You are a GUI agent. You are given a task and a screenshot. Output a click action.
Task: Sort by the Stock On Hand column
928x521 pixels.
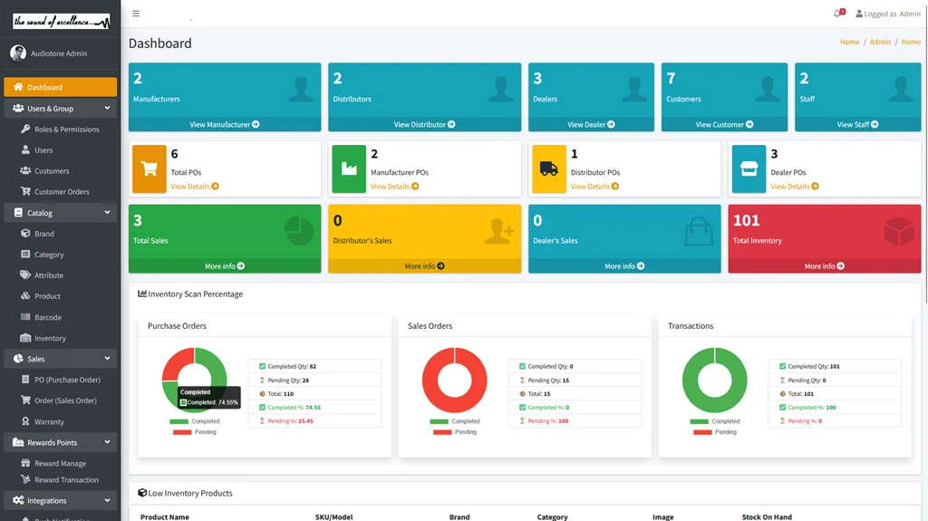pyautogui.click(x=767, y=516)
